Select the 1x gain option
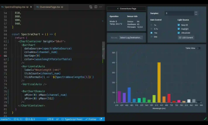 tap(151, 25)
